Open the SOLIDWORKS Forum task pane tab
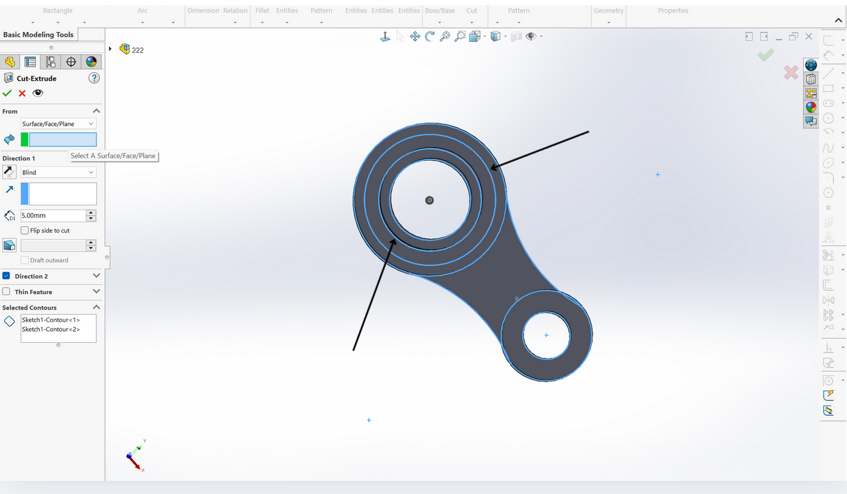 click(811, 121)
